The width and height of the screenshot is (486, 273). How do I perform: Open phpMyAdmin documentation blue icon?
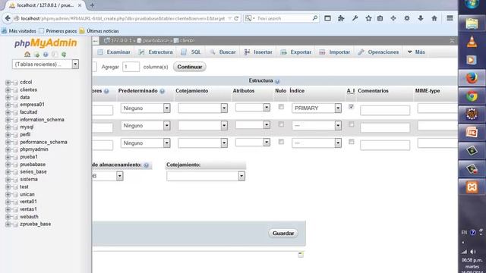coord(46,55)
